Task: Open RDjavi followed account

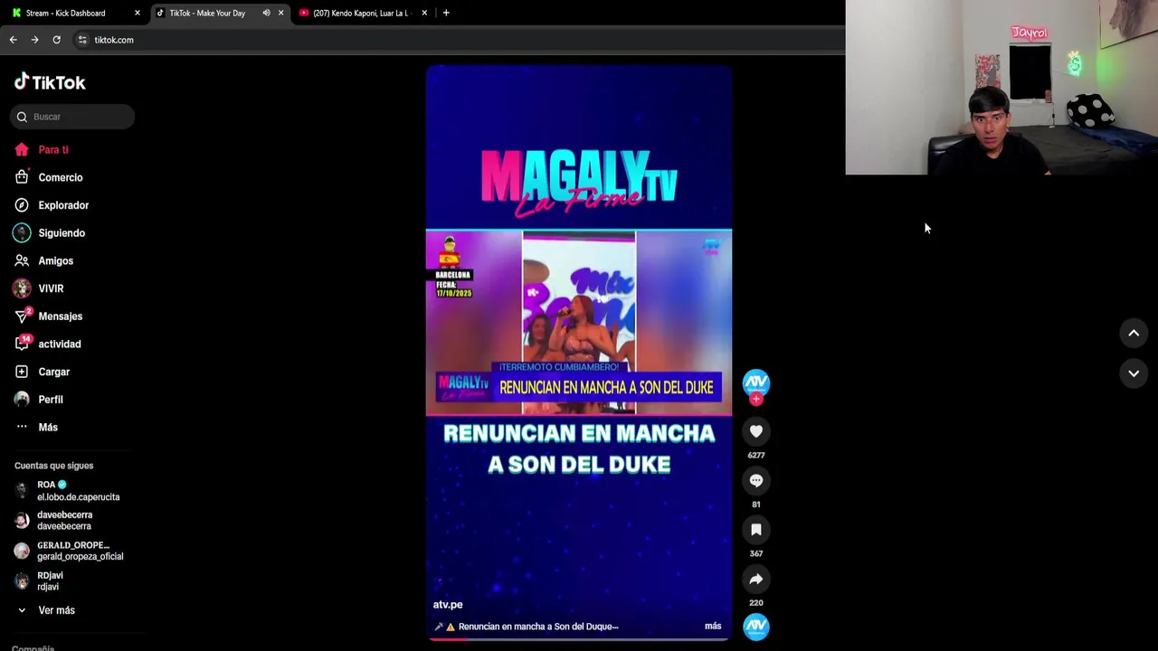Action: coord(41,581)
